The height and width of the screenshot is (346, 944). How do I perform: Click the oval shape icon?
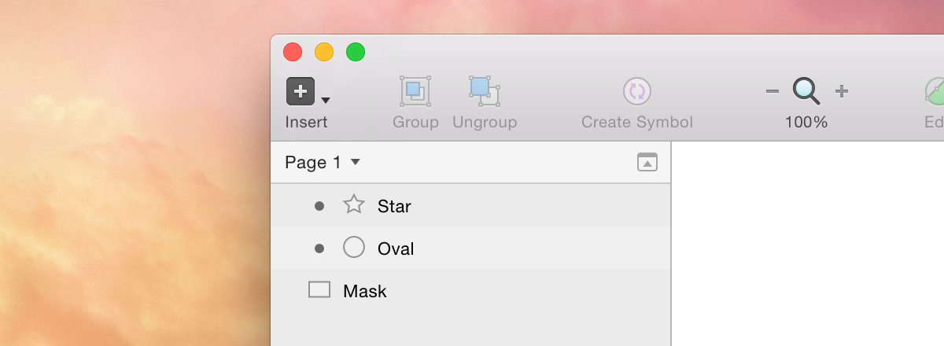(x=354, y=248)
